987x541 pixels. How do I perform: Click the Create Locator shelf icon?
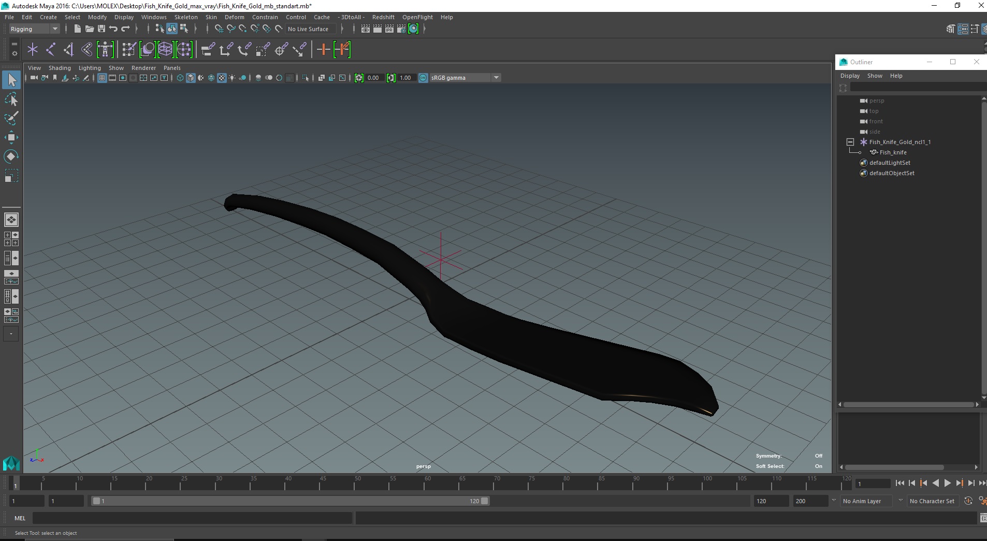(33, 50)
